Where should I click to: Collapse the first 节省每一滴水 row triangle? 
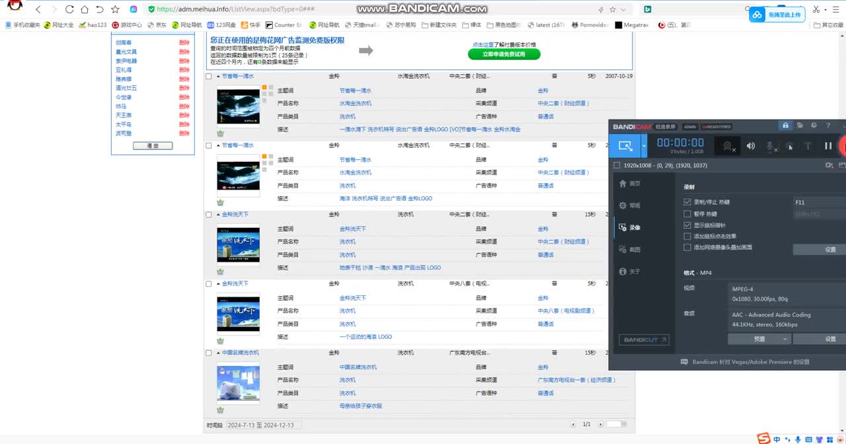218,77
